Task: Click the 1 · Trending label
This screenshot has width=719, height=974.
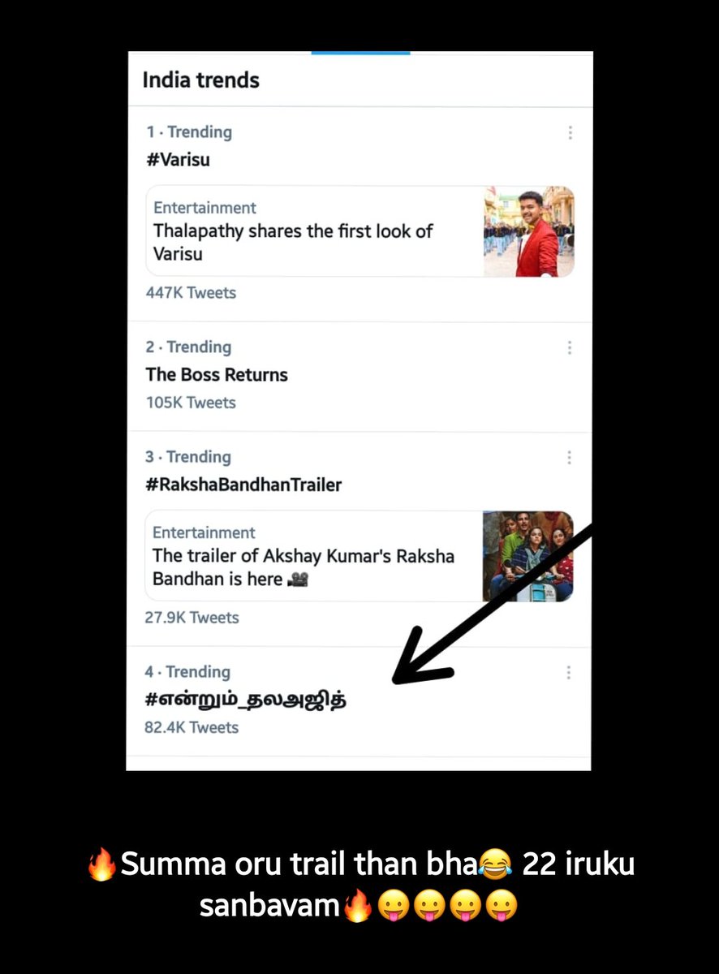Action: tap(189, 132)
